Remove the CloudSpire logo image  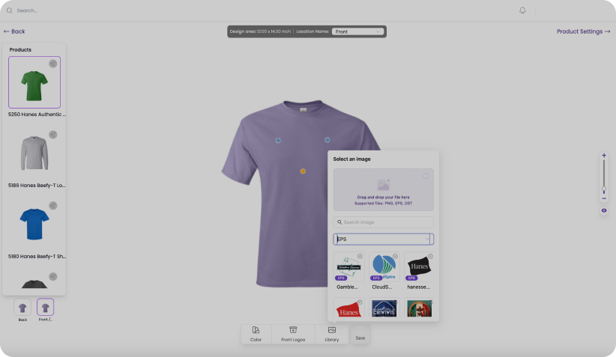(x=395, y=257)
